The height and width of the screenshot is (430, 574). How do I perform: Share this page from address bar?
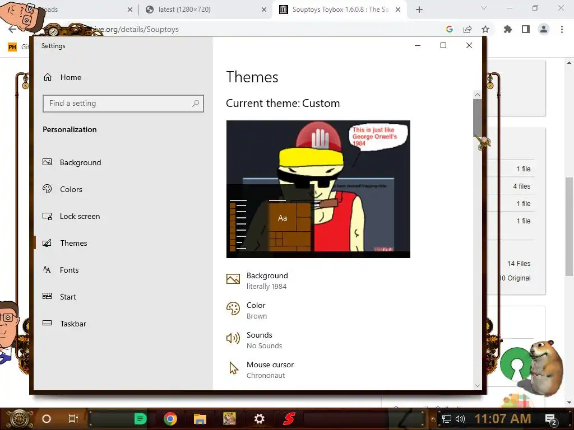point(467,29)
